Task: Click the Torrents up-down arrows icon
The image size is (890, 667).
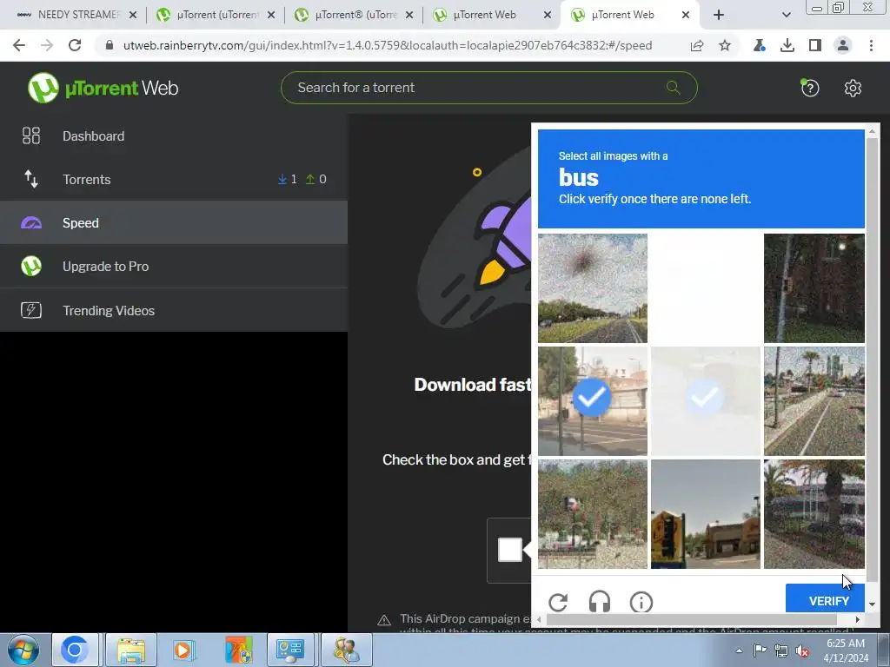Action: point(31,179)
